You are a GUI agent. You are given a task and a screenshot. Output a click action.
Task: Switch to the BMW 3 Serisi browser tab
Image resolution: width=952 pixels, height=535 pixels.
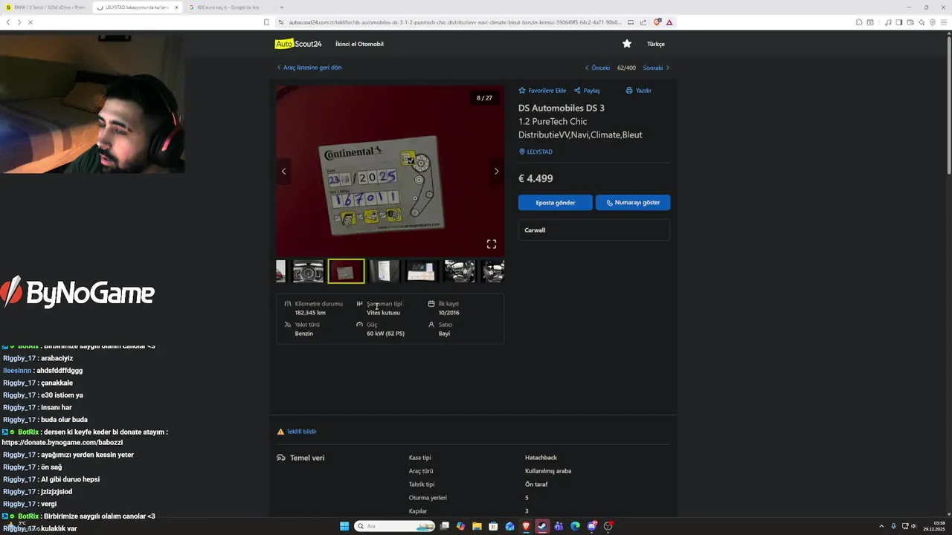tap(46, 7)
